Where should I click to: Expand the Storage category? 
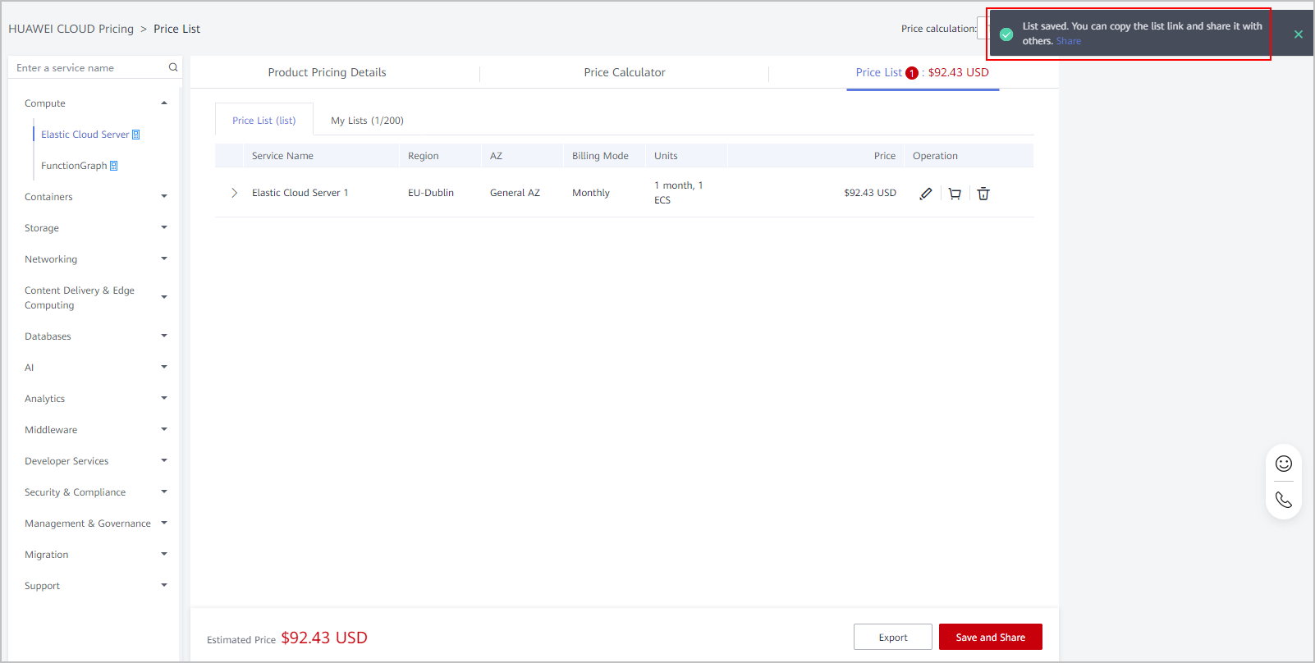coord(164,228)
